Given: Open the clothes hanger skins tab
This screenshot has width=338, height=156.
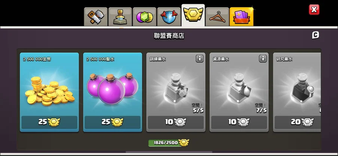Looking at the screenshot, I should click(x=217, y=17).
